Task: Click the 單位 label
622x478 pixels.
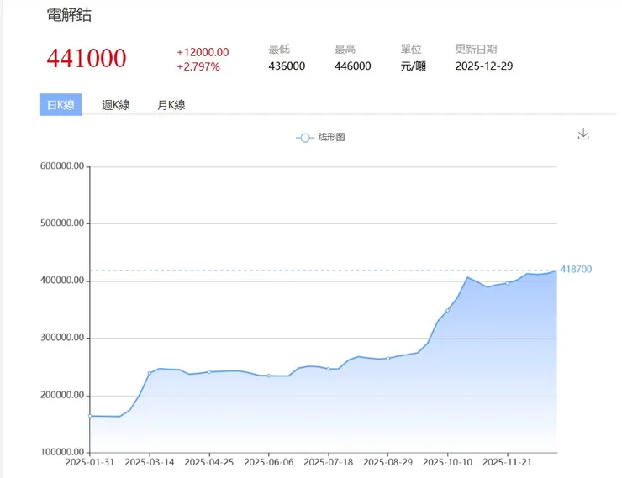Action: (411, 50)
